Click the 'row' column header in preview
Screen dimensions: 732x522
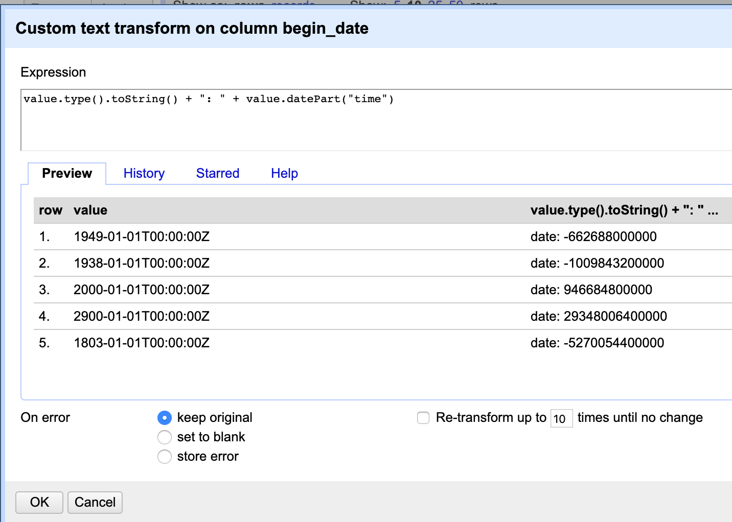51,210
